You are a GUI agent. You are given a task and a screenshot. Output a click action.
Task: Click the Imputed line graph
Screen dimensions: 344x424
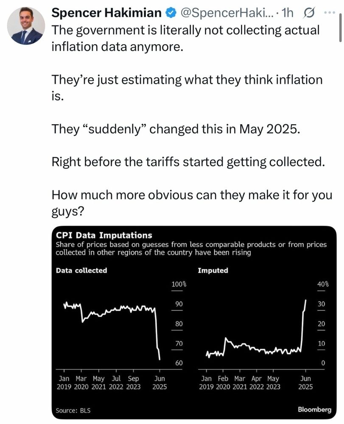click(256, 329)
